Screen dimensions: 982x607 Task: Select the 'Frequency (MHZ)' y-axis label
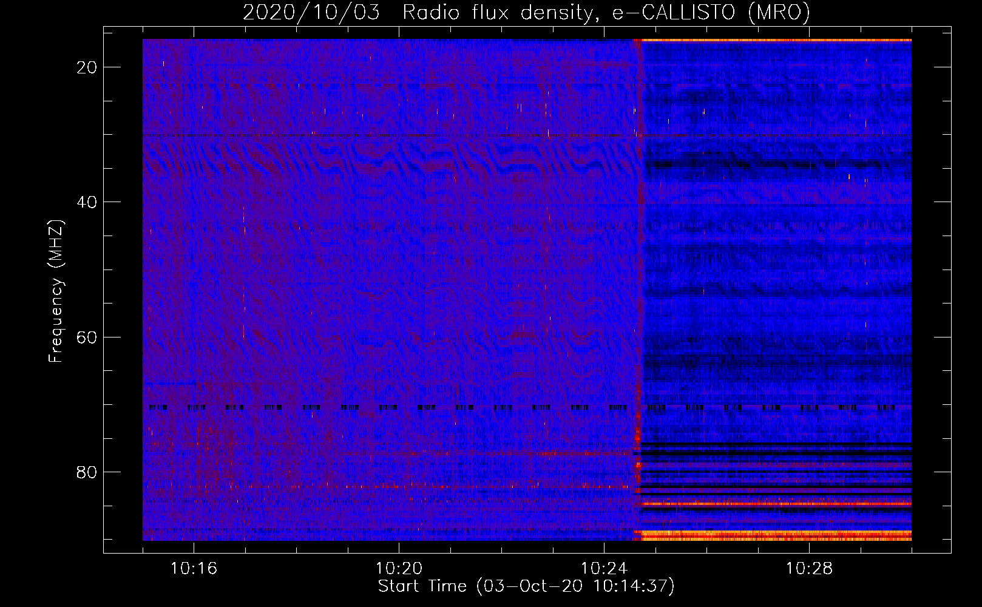pos(56,292)
